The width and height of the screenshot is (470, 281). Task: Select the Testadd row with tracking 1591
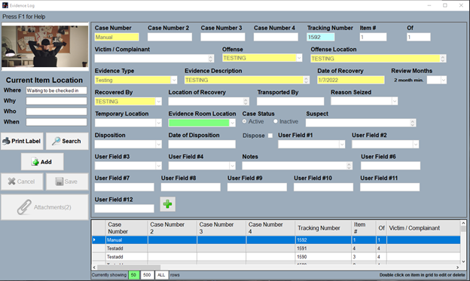(276, 249)
